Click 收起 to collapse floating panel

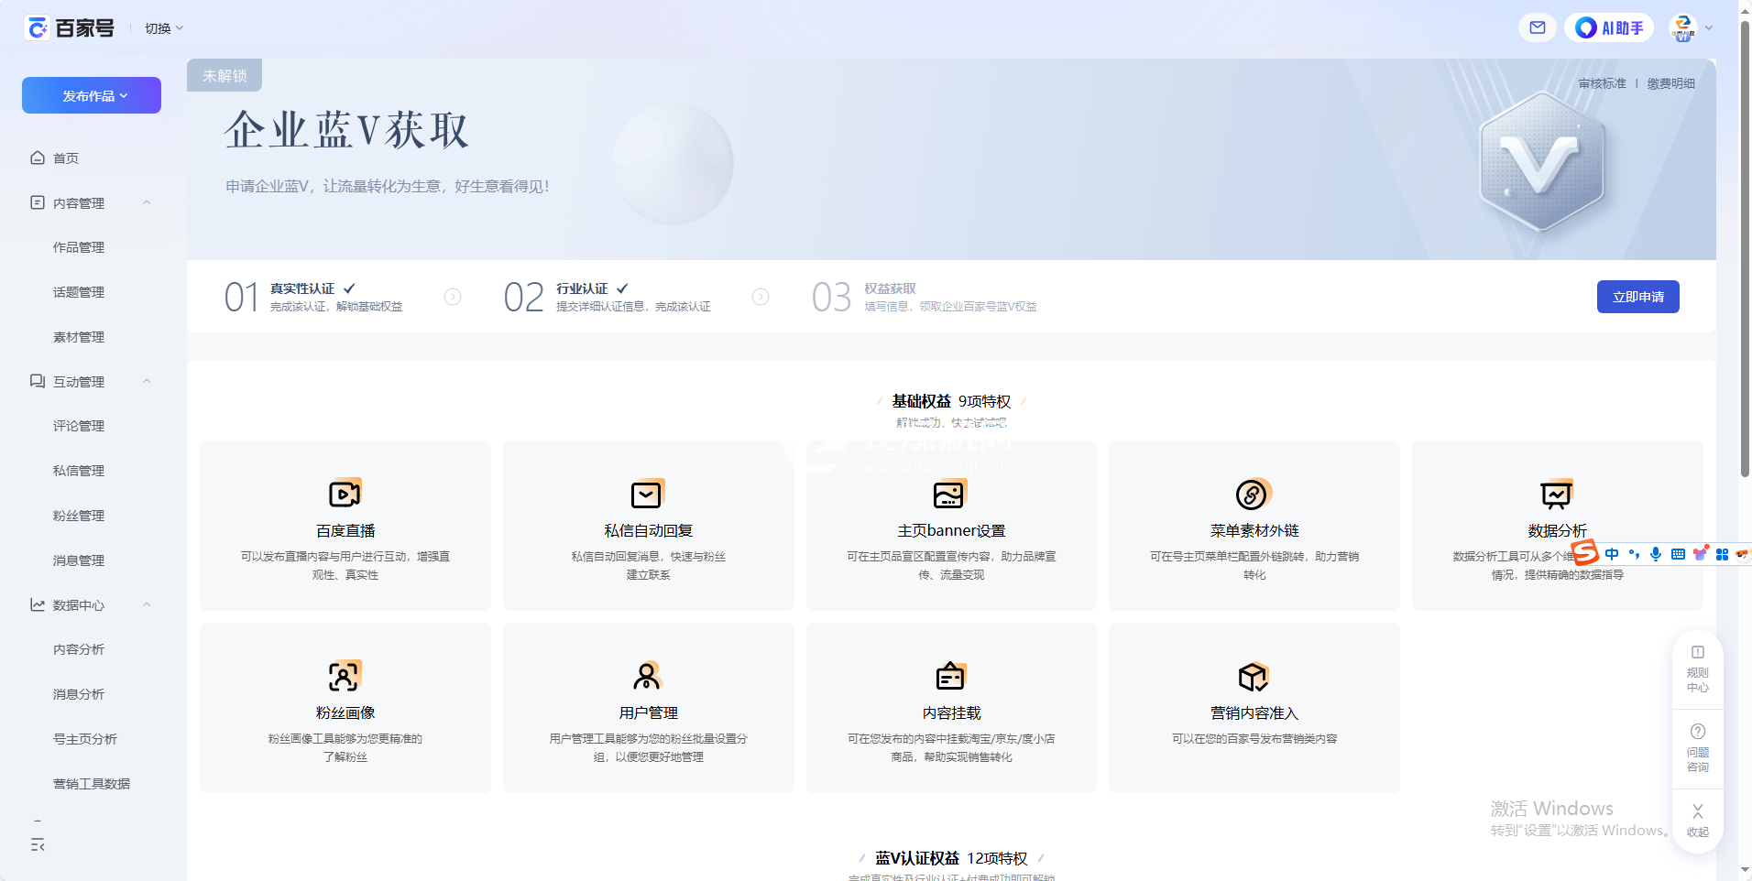coord(1697,820)
